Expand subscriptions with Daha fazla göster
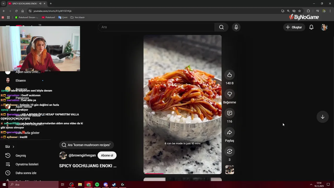The width and height of the screenshot is (334, 188). (27, 133)
